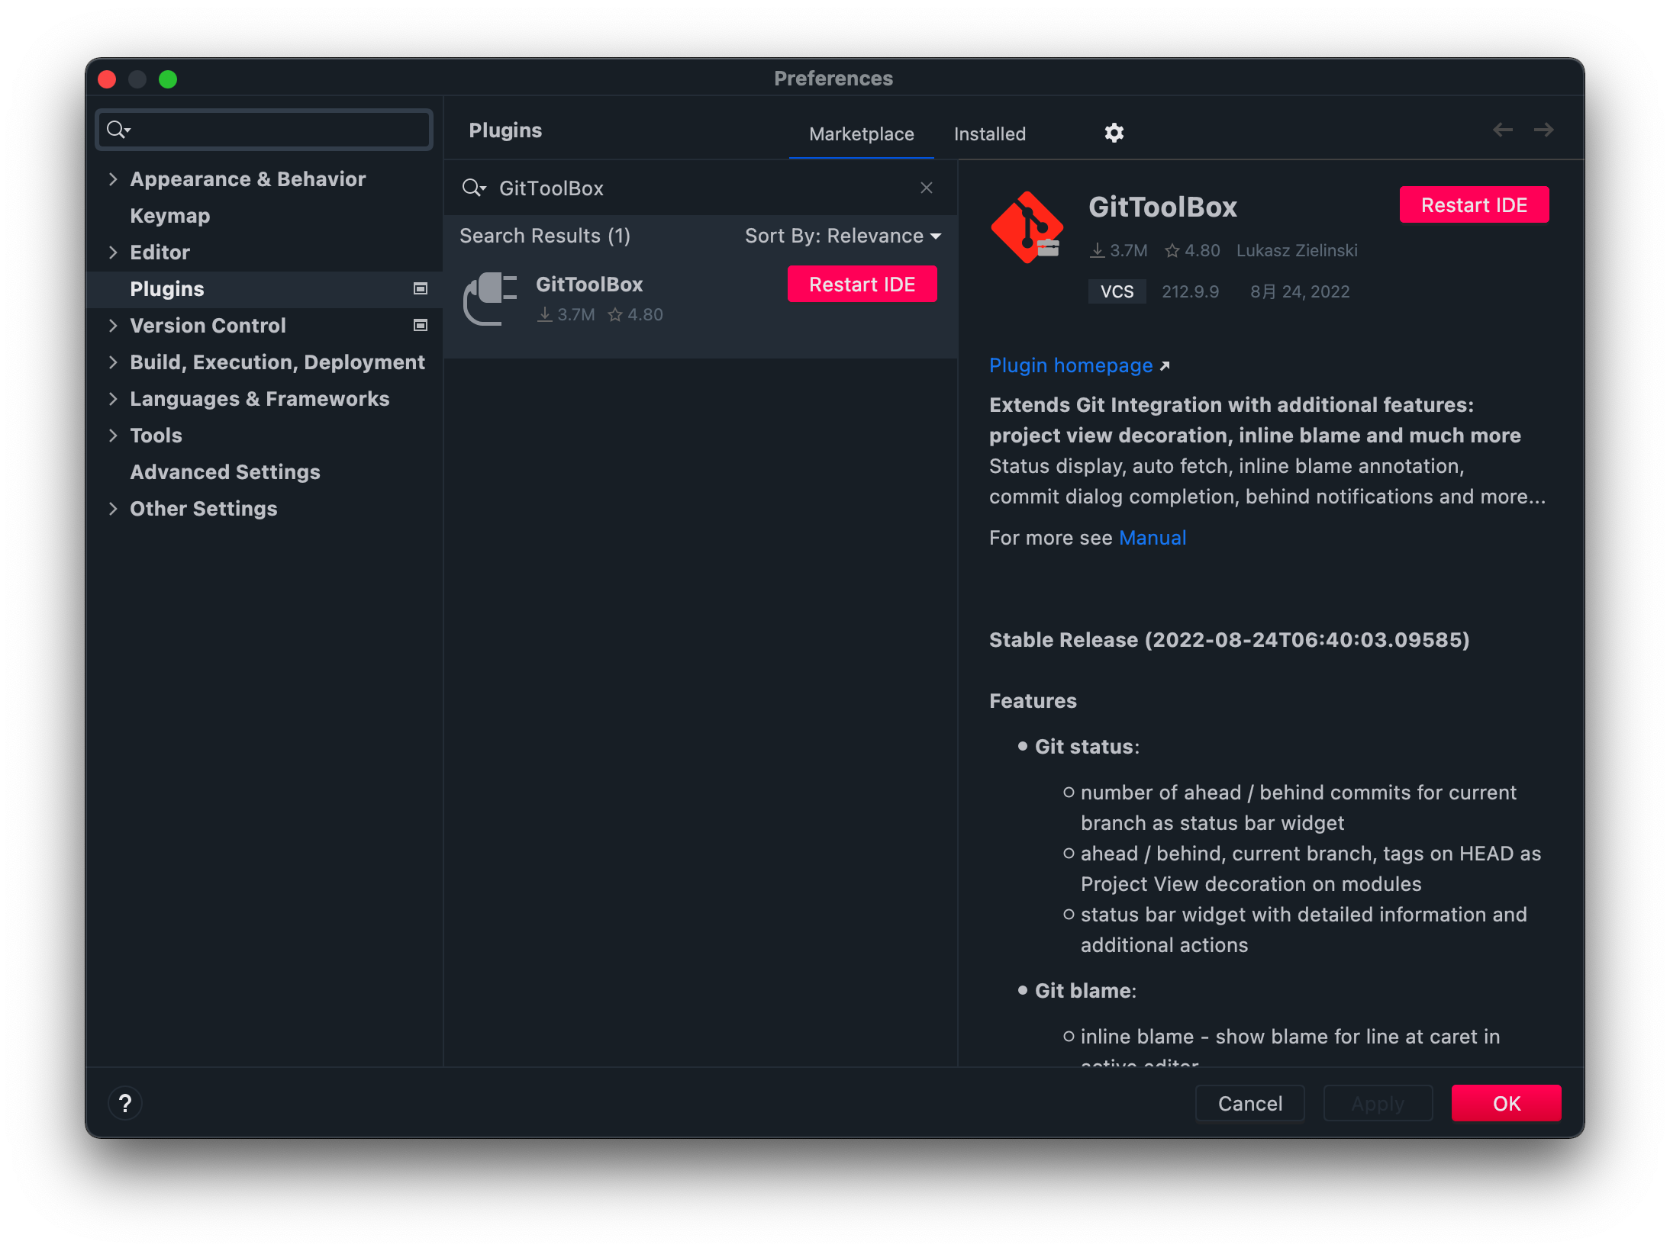Click the Plugins project-level settings icon
The height and width of the screenshot is (1251, 1670).
pyautogui.click(x=420, y=288)
